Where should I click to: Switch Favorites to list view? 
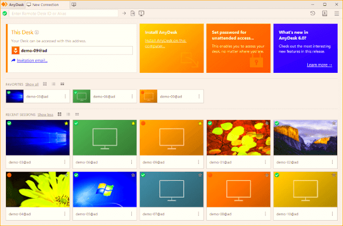54,84
